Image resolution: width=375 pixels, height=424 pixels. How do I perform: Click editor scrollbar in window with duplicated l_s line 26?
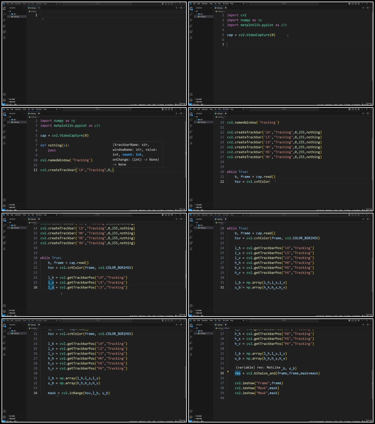(185, 269)
